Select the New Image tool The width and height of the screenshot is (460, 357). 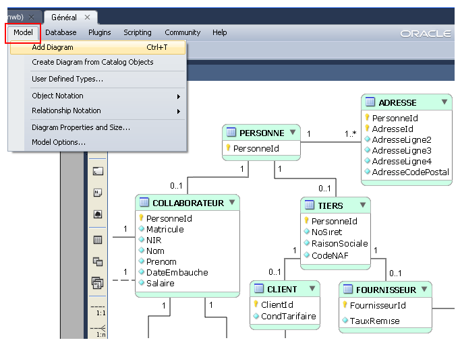97,215
